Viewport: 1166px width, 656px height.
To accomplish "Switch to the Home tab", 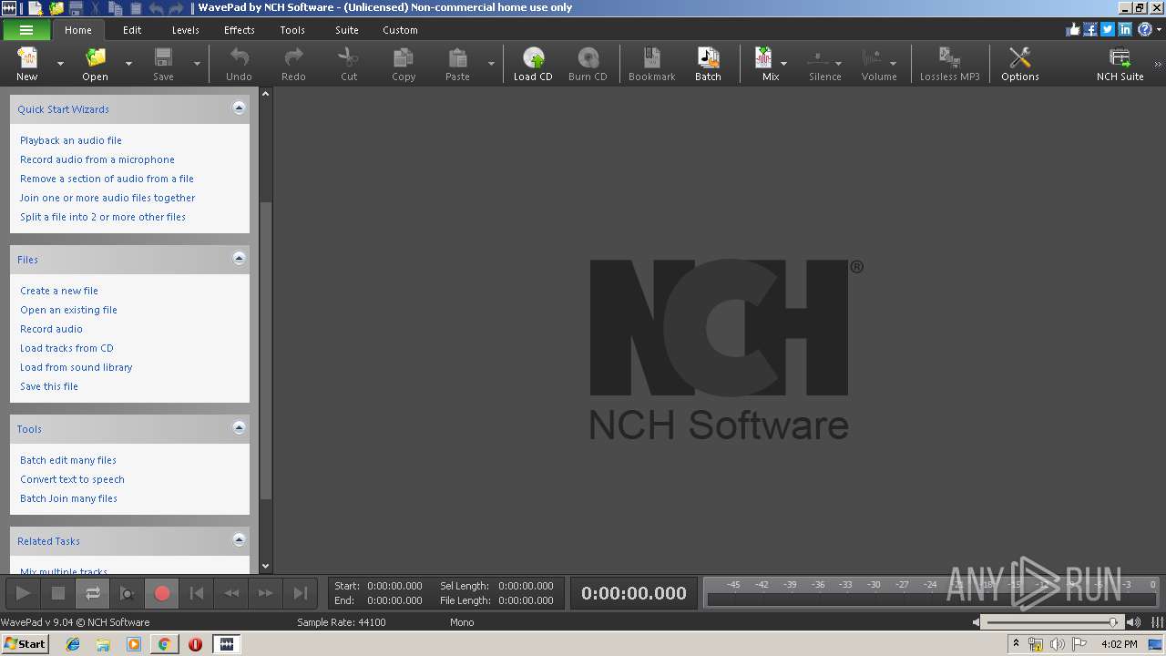I will 78,30.
